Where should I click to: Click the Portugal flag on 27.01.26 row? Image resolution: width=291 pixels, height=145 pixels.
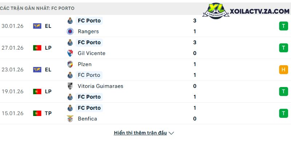point(37,48)
